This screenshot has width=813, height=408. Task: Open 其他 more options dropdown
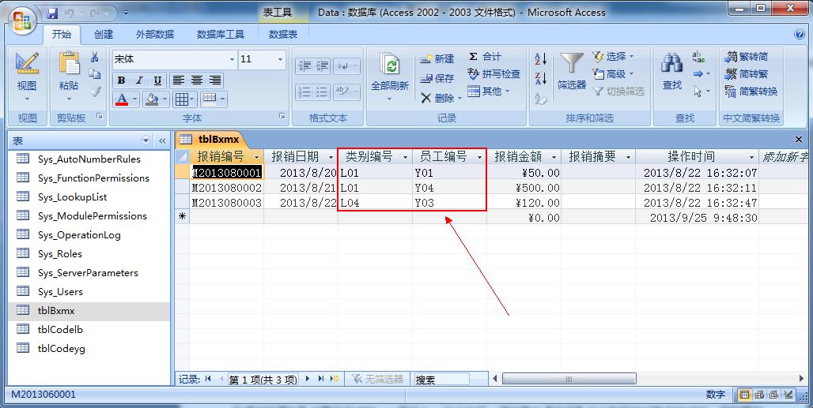(x=489, y=91)
